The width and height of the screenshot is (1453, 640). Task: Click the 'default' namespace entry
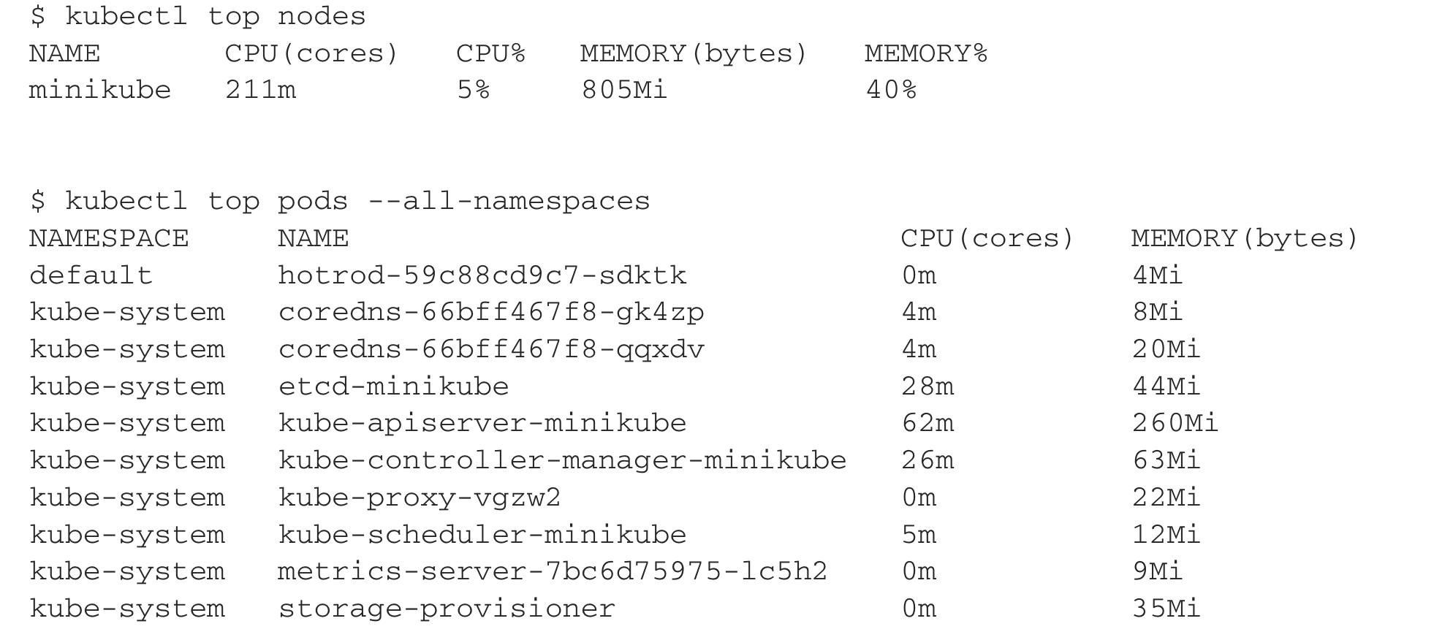[91, 275]
